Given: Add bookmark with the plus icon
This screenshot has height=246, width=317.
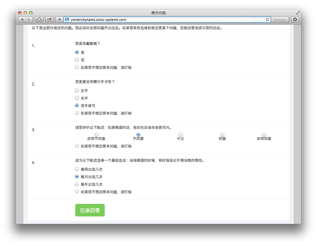Looking at the screenshot, I should coord(59,20).
